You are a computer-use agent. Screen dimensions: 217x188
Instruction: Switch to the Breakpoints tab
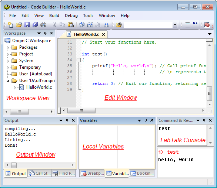tap(92, 173)
